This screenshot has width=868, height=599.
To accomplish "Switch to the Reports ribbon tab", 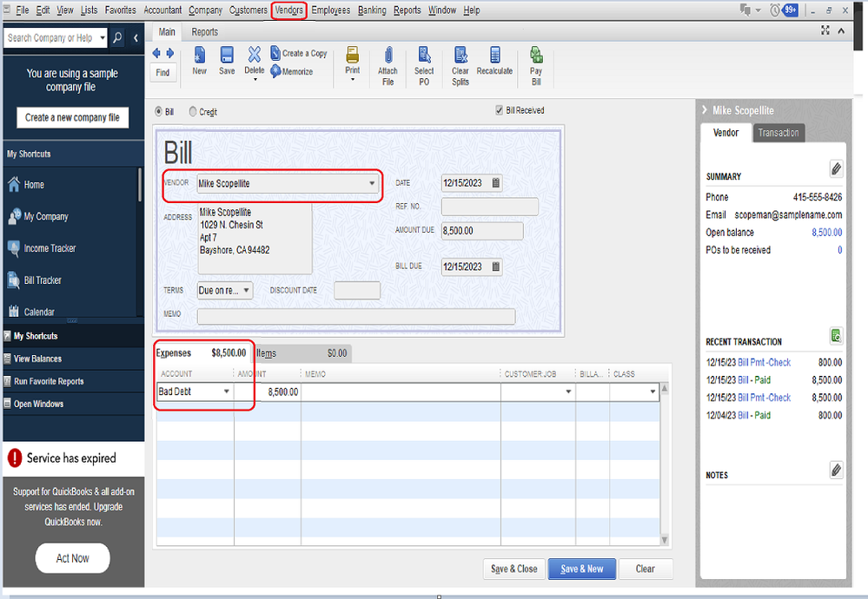I will (x=205, y=32).
